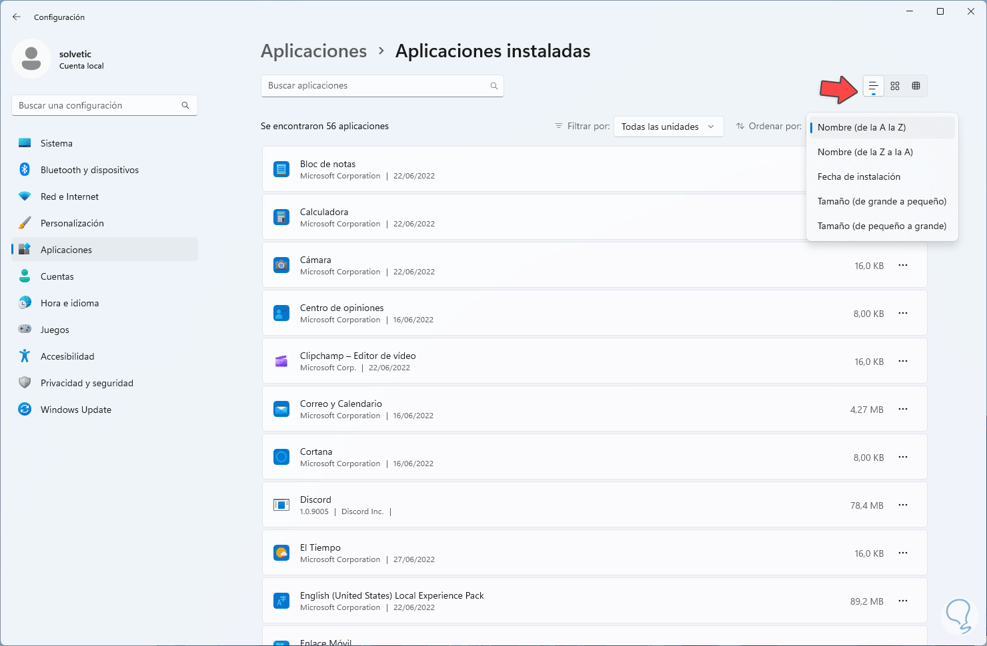
Task: Choose Tamaño (de pequeño a grande)
Action: click(x=882, y=226)
